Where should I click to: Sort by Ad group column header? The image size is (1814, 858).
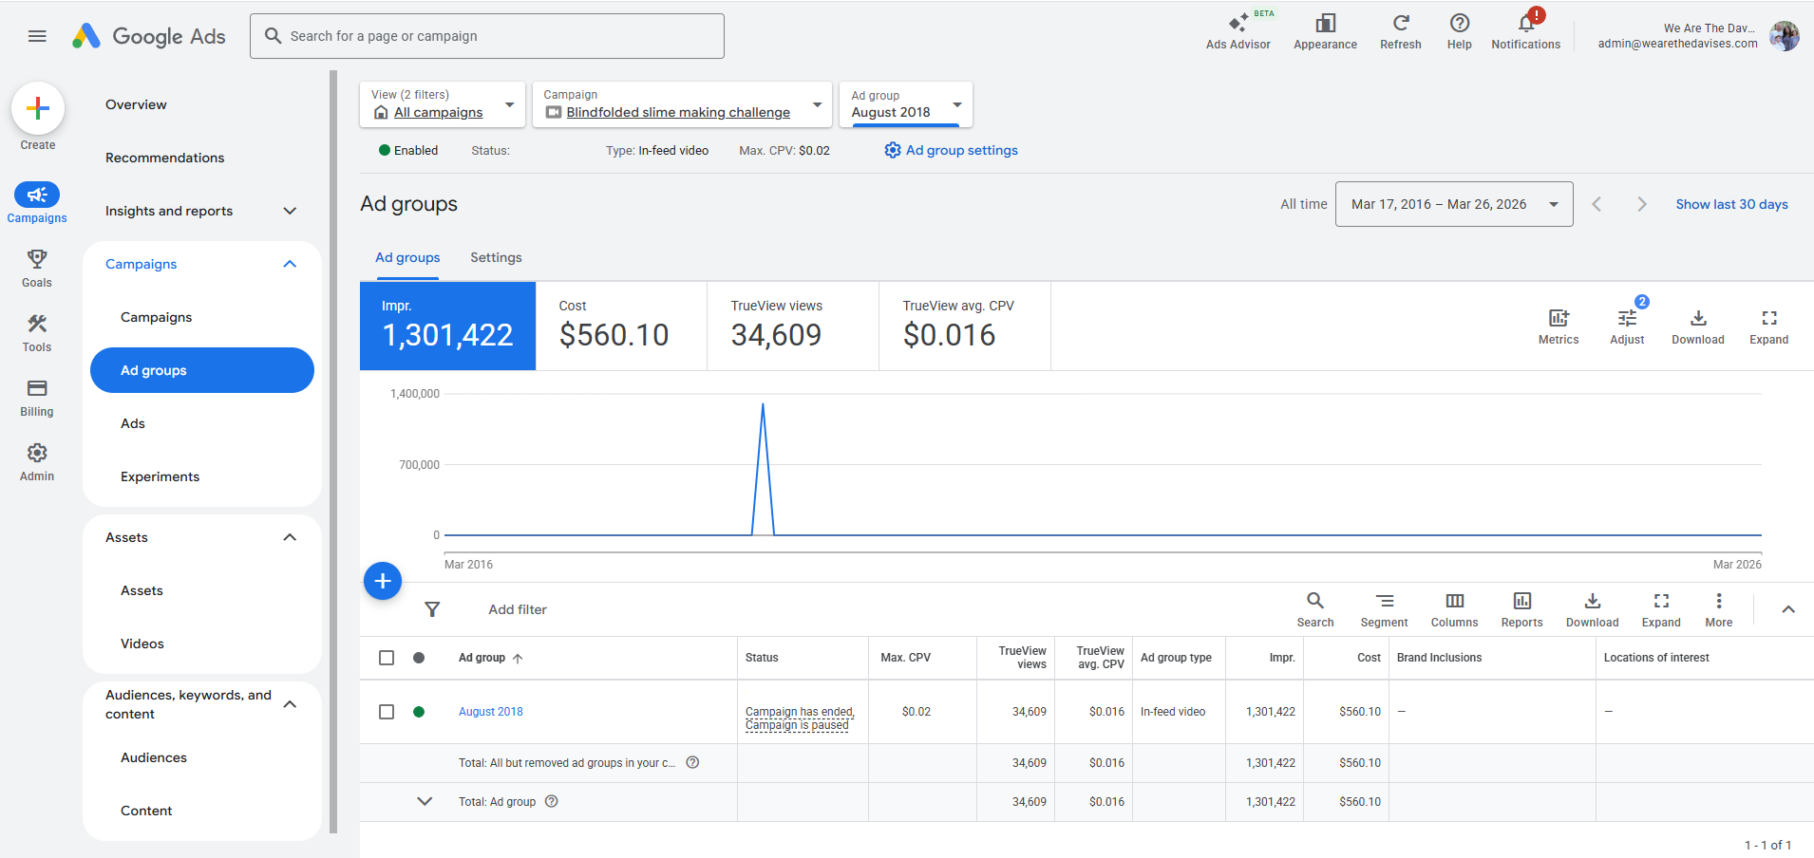pyautogui.click(x=490, y=658)
